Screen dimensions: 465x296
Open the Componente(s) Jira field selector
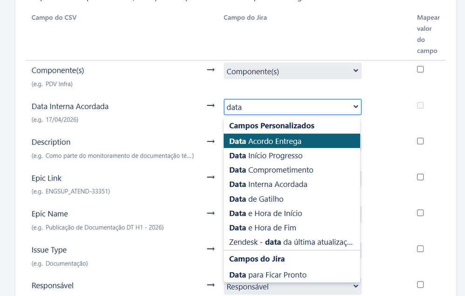292,71
